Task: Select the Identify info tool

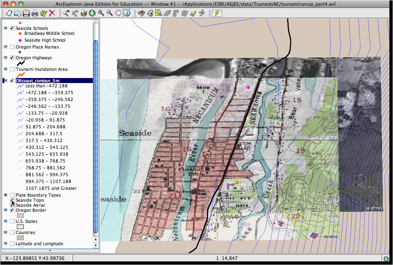Action: (127, 13)
